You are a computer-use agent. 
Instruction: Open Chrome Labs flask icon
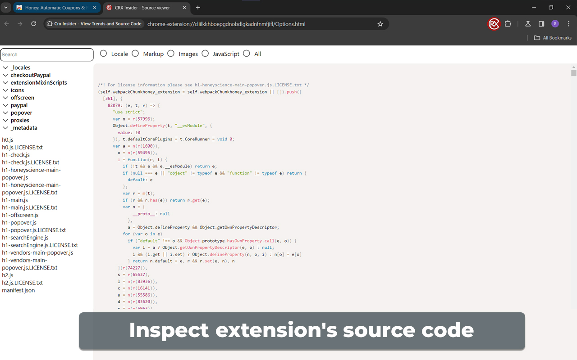pos(528,24)
